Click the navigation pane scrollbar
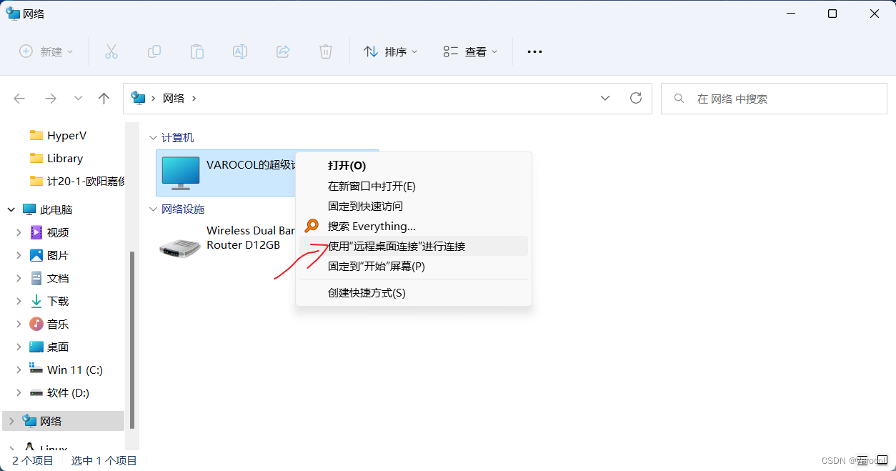This screenshot has width=896, height=471. (132, 339)
